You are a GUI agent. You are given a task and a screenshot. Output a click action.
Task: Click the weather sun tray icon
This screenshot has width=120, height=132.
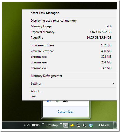(x=72, y=125)
